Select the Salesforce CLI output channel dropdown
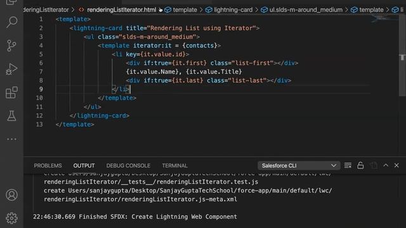Screen dimensions: 406x228 tap(299, 165)
